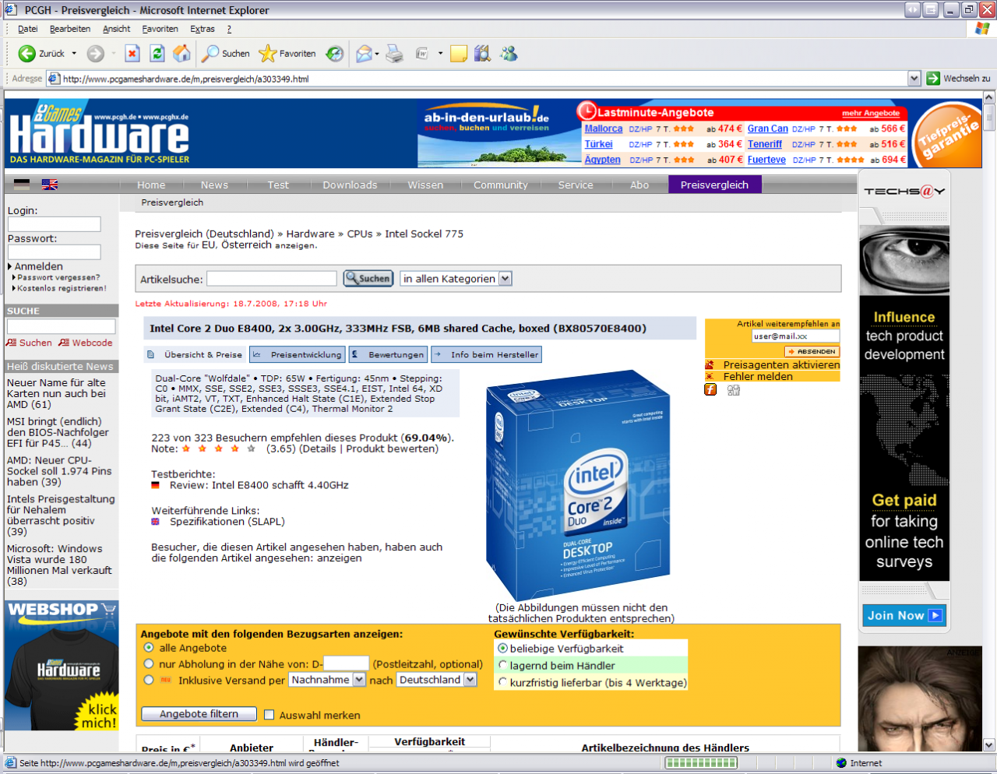This screenshot has height=774, width=997.
Task: Go to the home page icon
Action: point(182,53)
